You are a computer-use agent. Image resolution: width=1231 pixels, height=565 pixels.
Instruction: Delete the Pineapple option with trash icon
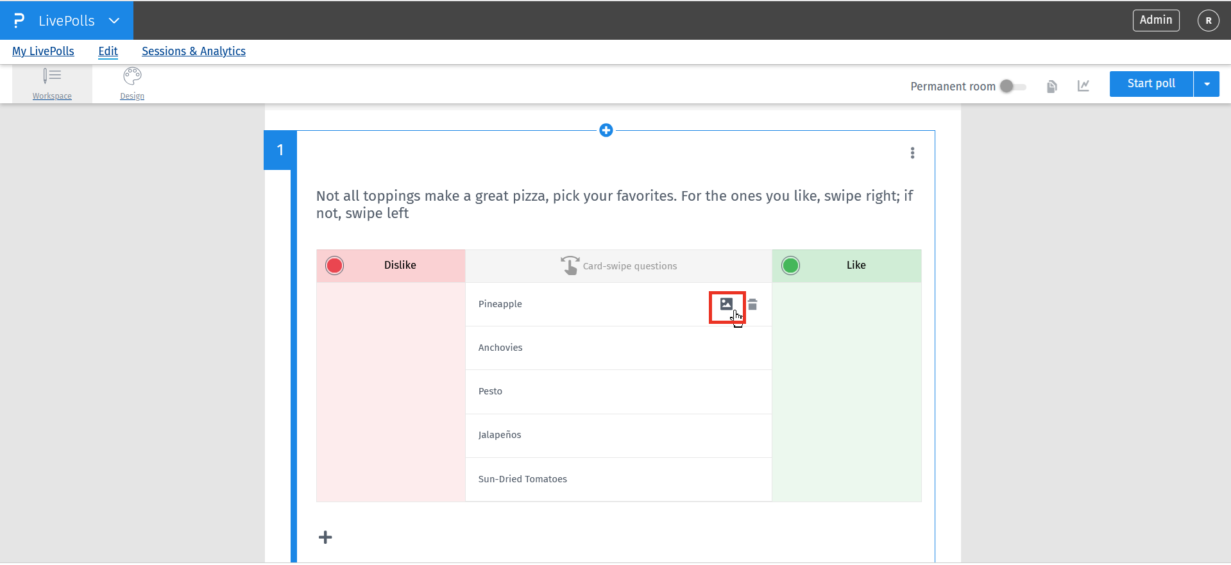point(752,305)
